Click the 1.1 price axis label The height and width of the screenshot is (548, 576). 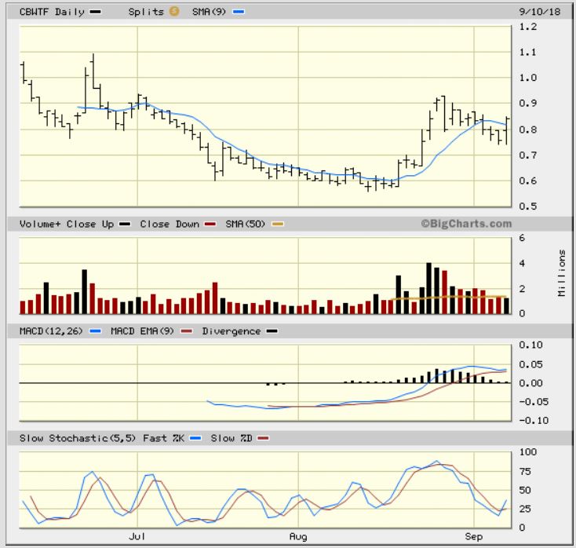[528, 52]
